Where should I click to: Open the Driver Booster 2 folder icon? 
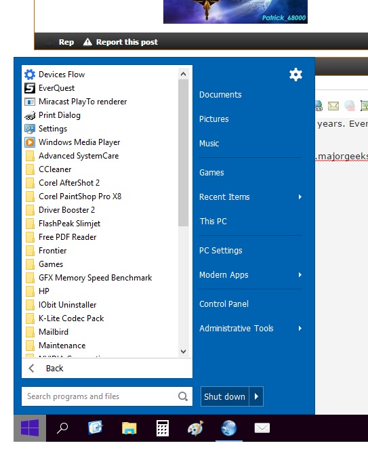tap(30, 210)
